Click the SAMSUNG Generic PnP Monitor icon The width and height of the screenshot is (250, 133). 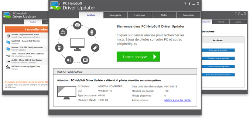(8, 42)
